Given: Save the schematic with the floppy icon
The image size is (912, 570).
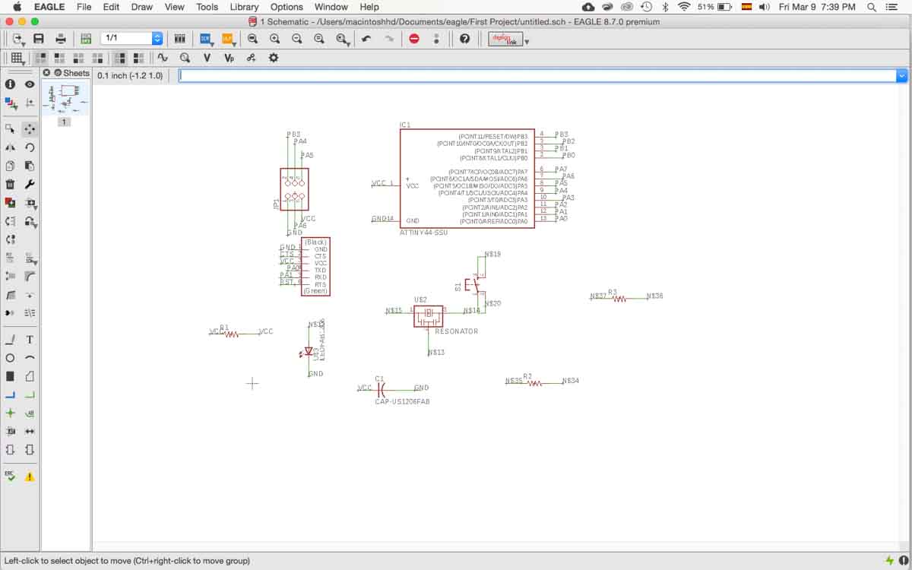Looking at the screenshot, I should (x=39, y=38).
